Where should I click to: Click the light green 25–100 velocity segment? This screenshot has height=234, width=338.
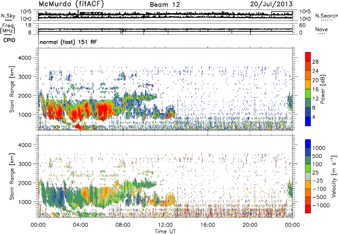(308, 168)
